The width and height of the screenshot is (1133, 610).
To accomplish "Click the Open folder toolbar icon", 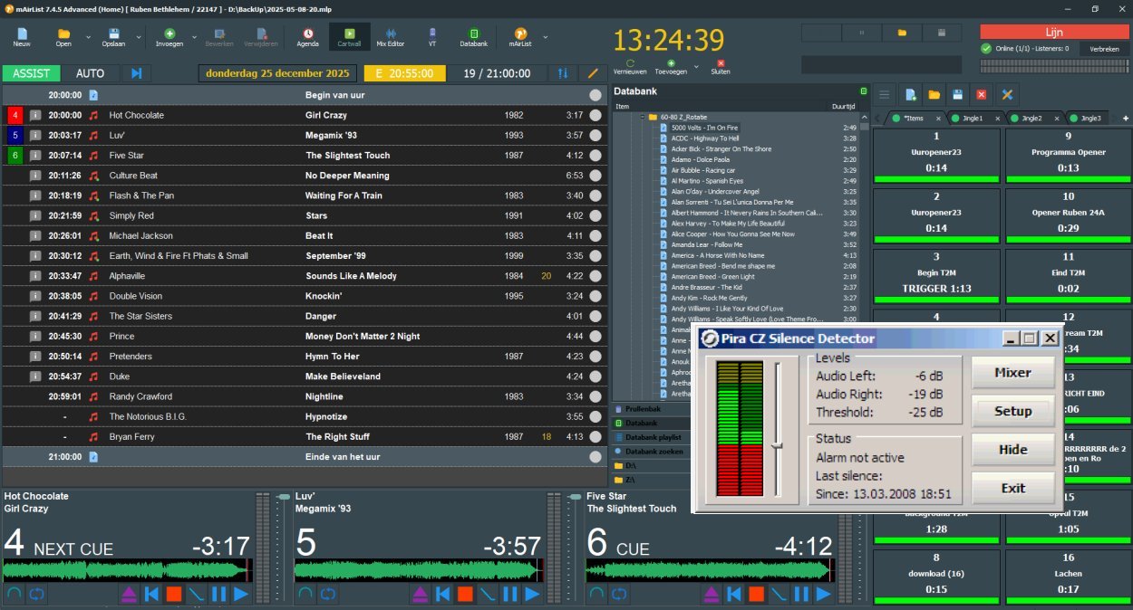I will [x=63, y=36].
